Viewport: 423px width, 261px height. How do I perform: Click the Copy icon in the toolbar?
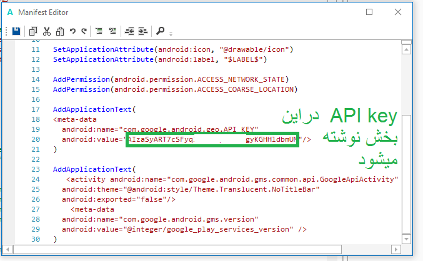click(x=33, y=31)
